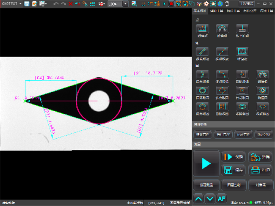Select the two-point line tool with diagonal dots

[x=223, y=52]
